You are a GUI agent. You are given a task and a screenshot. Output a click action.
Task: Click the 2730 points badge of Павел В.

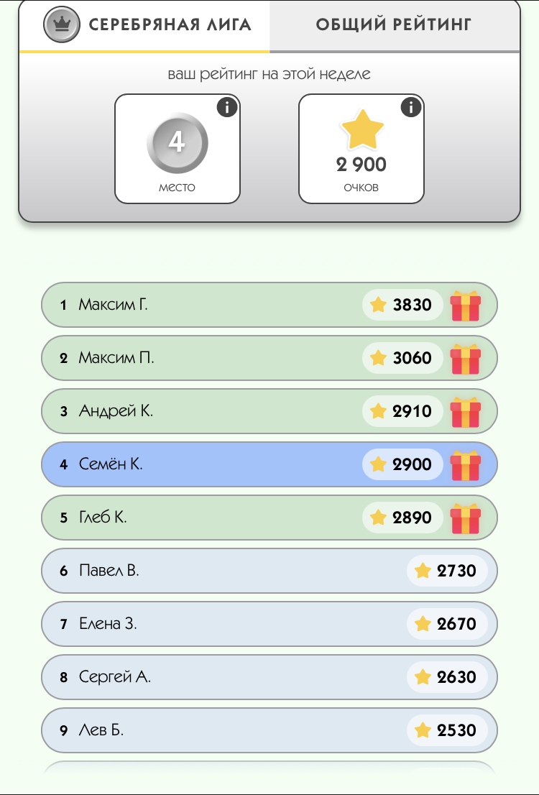click(x=447, y=571)
